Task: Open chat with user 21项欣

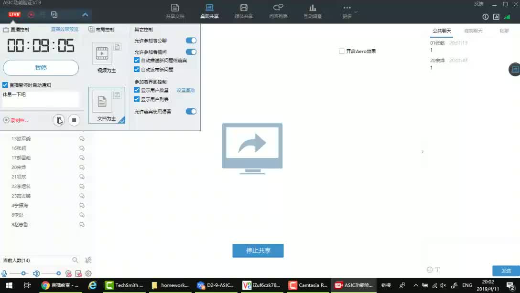Action: click(82, 177)
